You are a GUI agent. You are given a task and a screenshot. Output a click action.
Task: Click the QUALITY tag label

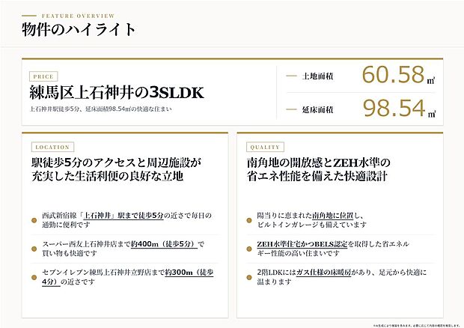[265, 147]
